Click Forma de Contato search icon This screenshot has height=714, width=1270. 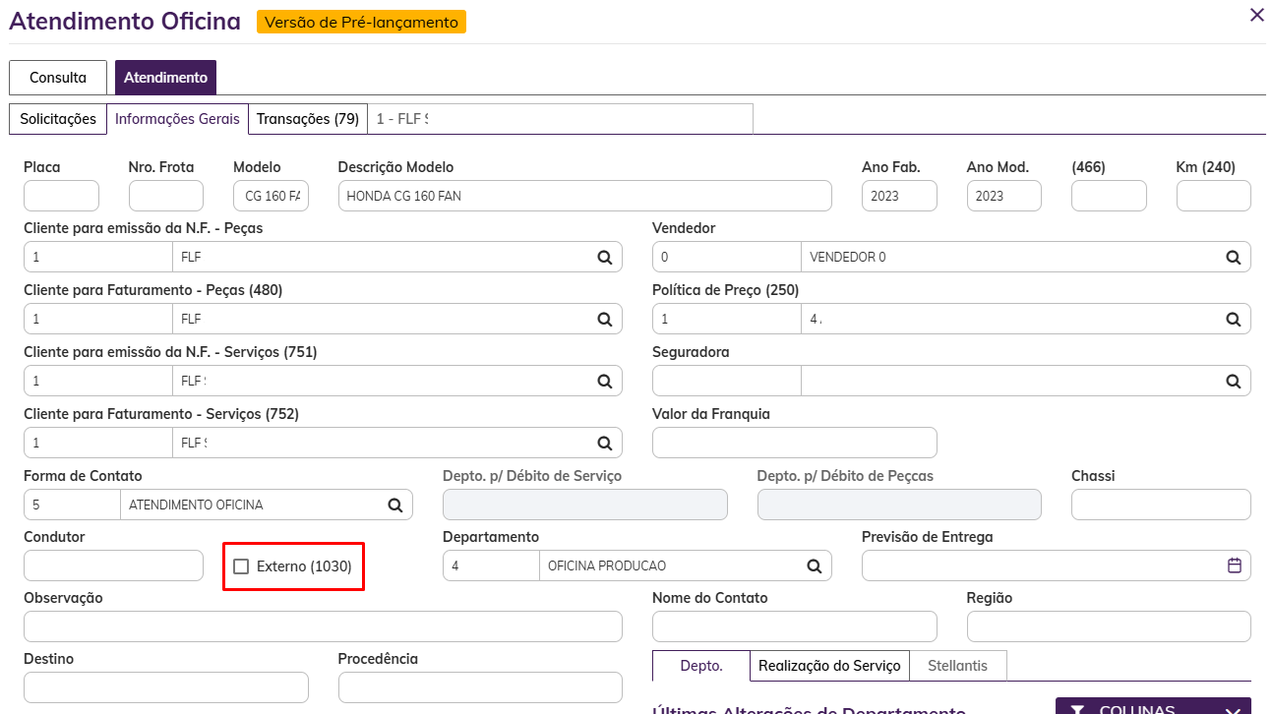pyautogui.click(x=394, y=506)
